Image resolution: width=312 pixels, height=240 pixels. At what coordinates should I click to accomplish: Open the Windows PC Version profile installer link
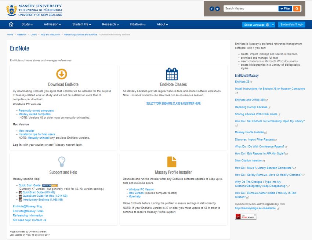point(141,189)
